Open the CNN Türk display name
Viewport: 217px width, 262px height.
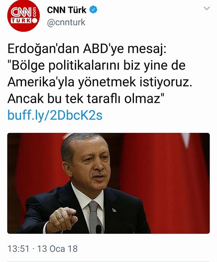click(x=67, y=10)
